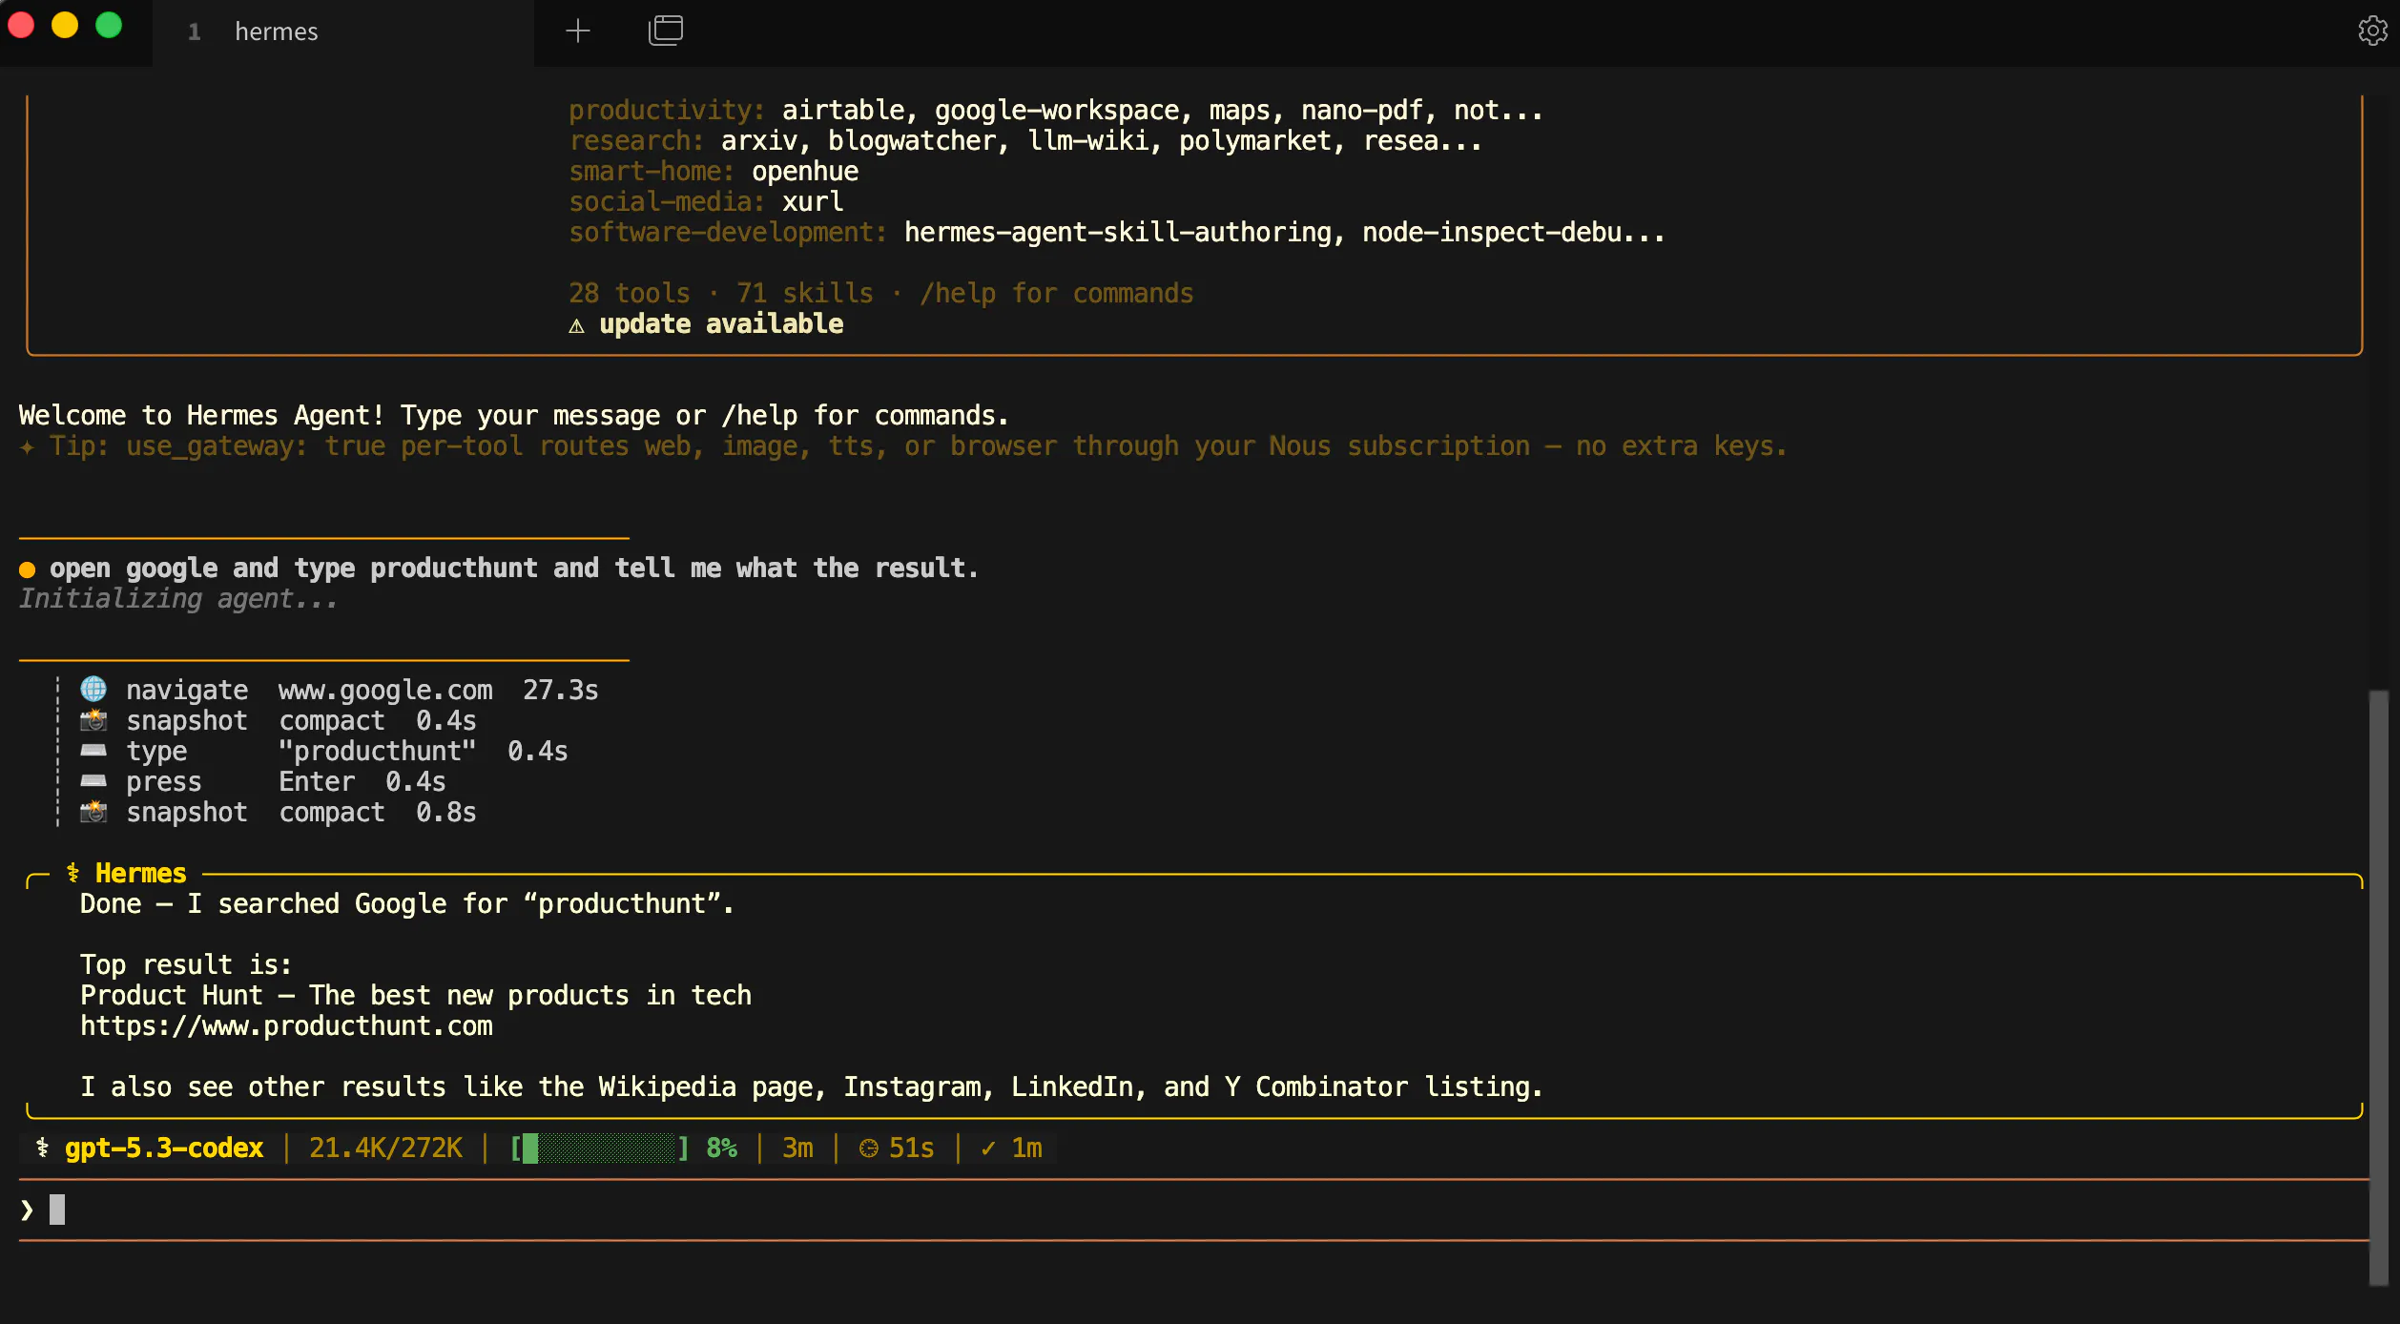Click the keyboard icon beside type
Screen dimensions: 2400x1324
coord(93,751)
